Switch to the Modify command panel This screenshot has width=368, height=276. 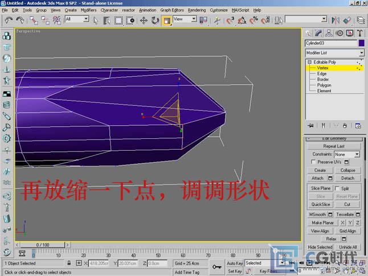318,34
